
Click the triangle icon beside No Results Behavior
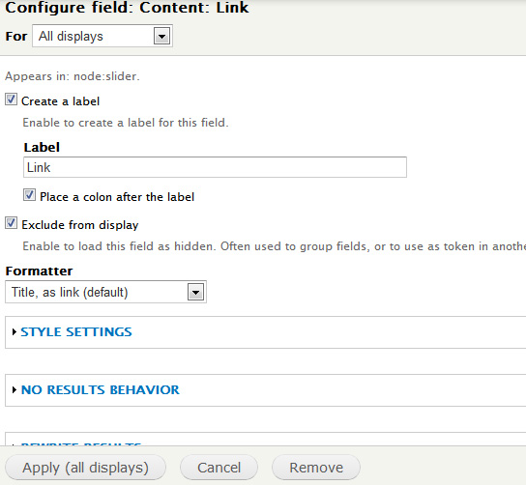tap(15, 389)
